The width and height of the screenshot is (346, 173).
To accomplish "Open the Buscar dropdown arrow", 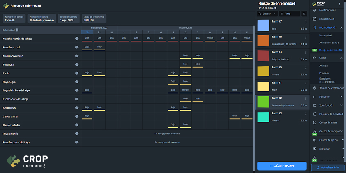I will click(275, 14).
